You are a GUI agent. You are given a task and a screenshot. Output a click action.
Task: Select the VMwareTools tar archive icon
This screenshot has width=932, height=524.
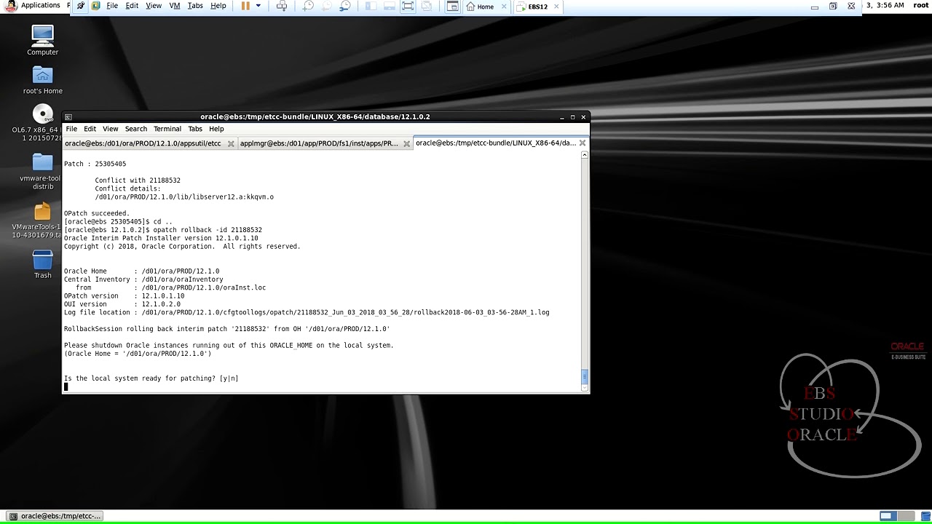[43, 220]
